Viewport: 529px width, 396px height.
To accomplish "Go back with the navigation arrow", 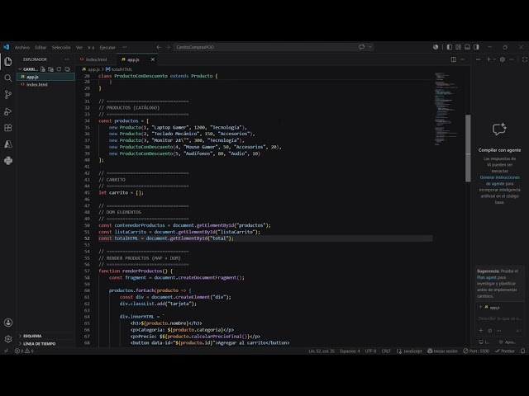I will click(159, 47).
